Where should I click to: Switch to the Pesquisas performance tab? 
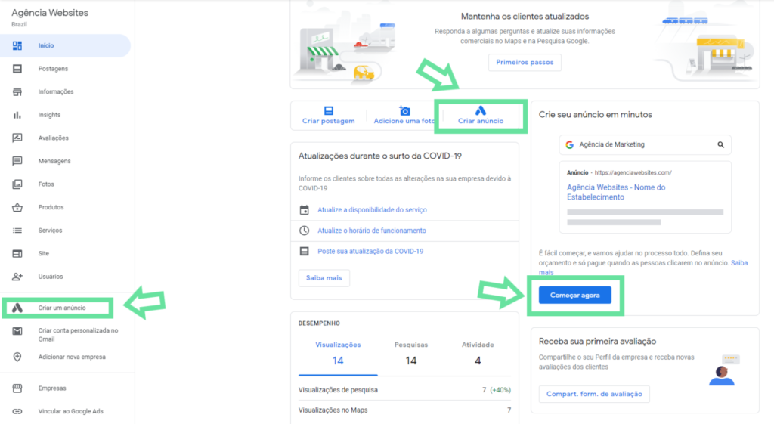click(411, 354)
